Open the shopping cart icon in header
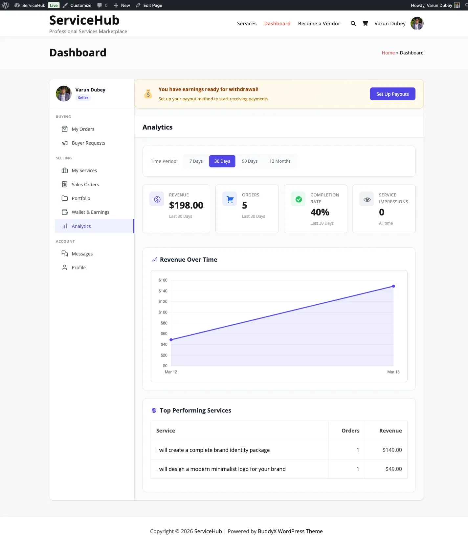 (x=365, y=24)
